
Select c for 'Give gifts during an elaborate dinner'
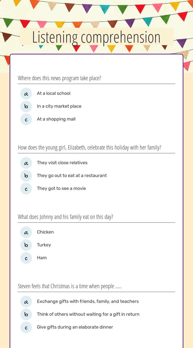[26, 327]
